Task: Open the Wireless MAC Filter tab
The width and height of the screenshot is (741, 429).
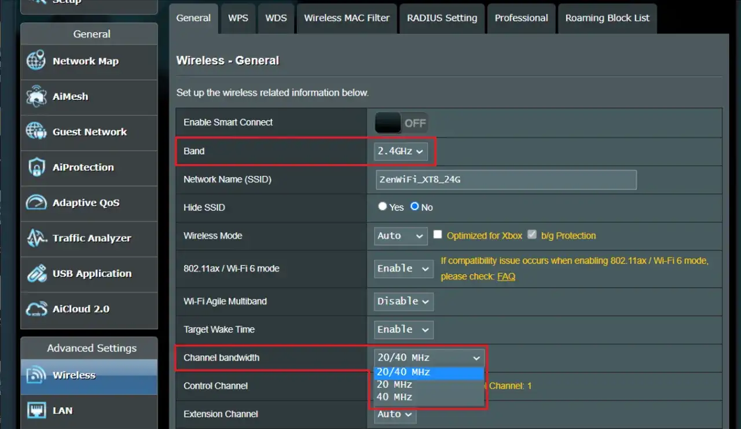Action: [x=346, y=18]
